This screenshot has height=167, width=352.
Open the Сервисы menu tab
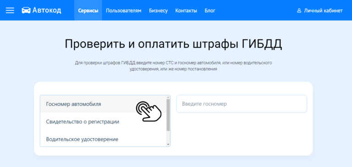point(88,11)
